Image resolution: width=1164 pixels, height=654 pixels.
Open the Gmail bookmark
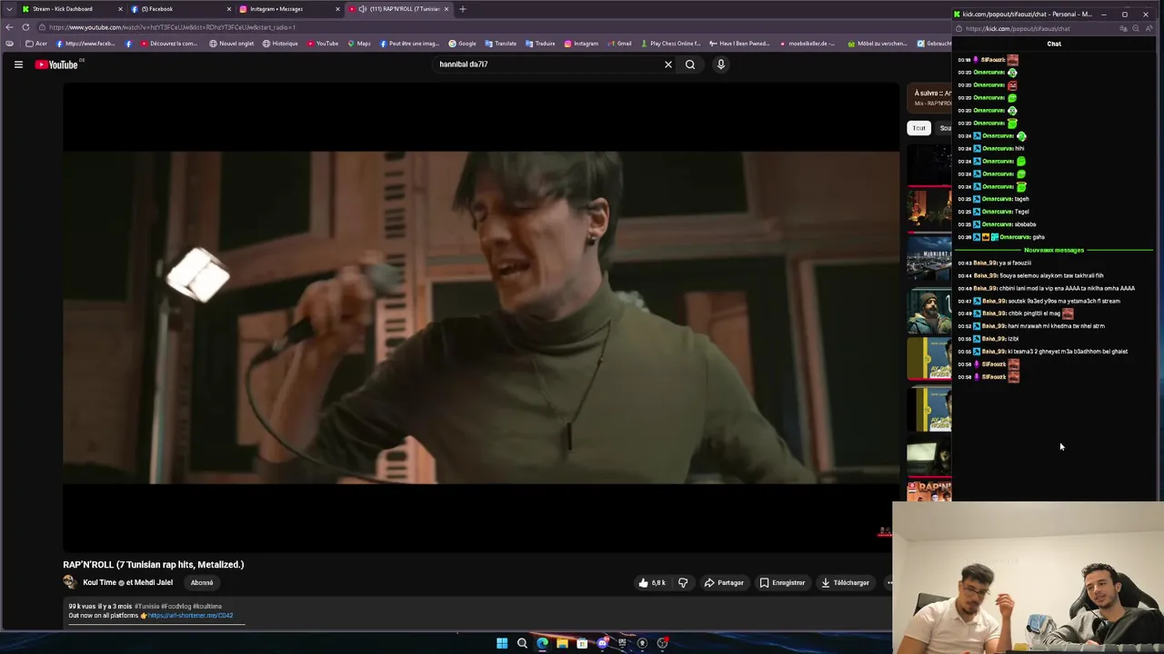(619, 44)
